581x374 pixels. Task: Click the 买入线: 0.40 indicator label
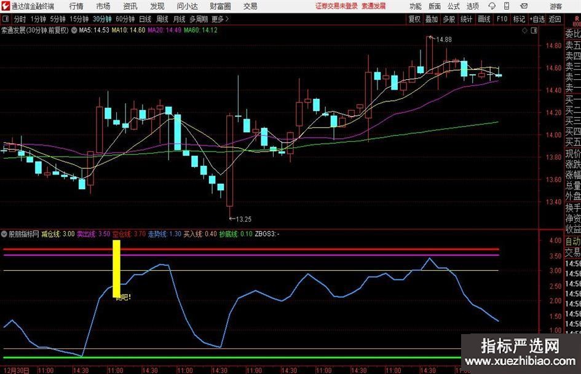[x=200, y=234]
